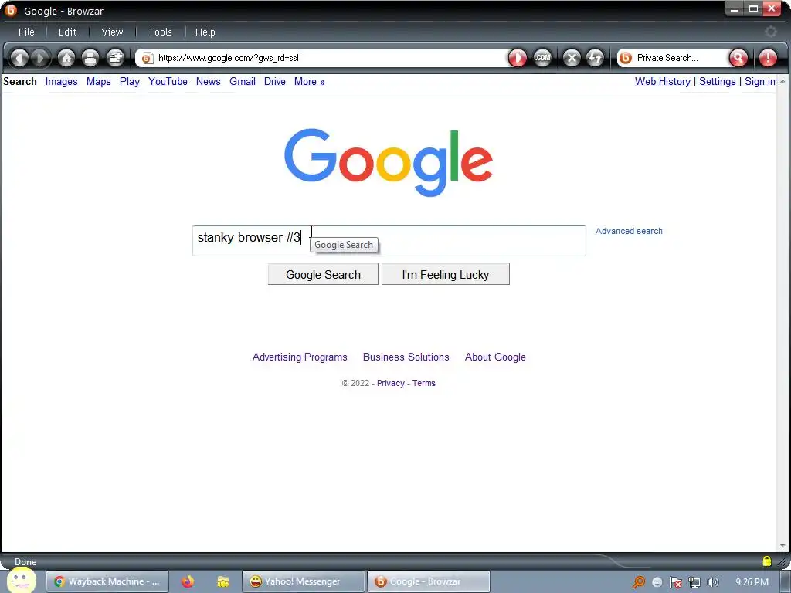Open the YouTube link

point(168,82)
